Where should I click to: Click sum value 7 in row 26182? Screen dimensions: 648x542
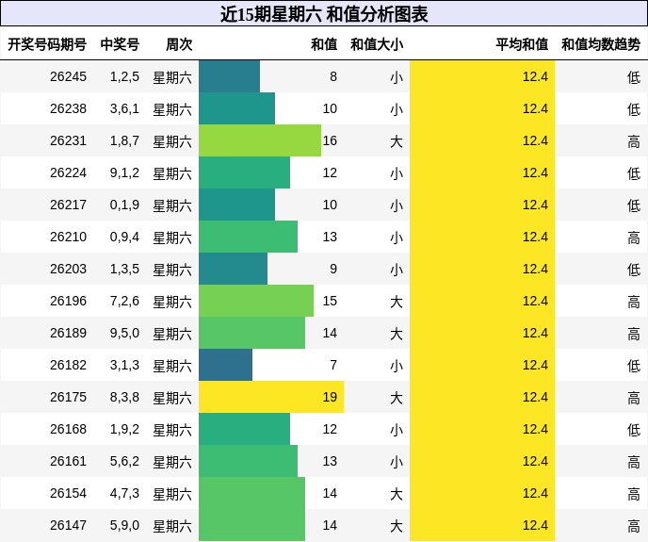click(x=333, y=365)
